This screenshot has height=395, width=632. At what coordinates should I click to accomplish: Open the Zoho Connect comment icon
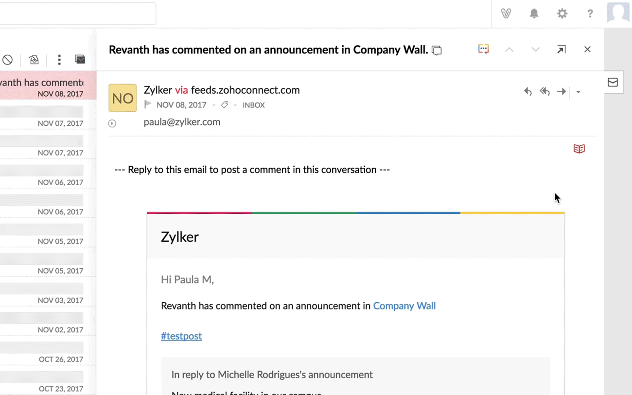coord(483,49)
